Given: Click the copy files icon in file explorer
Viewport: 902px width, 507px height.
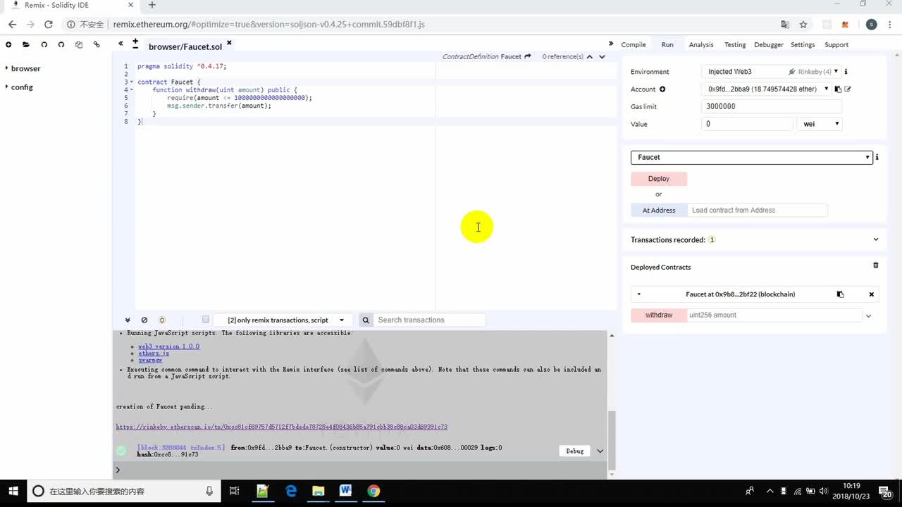Looking at the screenshot, I should [x=78, y=44].
